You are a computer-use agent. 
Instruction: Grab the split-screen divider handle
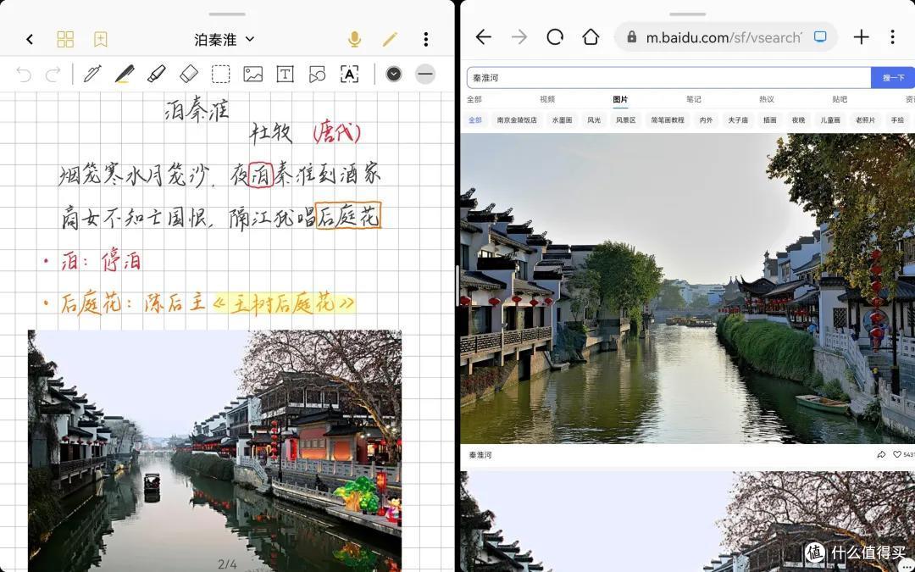(x=457, y=286)
